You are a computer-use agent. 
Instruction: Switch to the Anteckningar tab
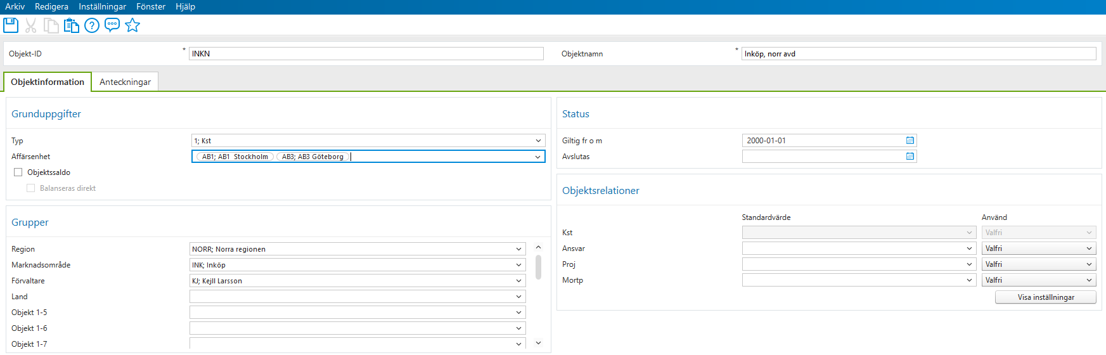coord(125,82)
